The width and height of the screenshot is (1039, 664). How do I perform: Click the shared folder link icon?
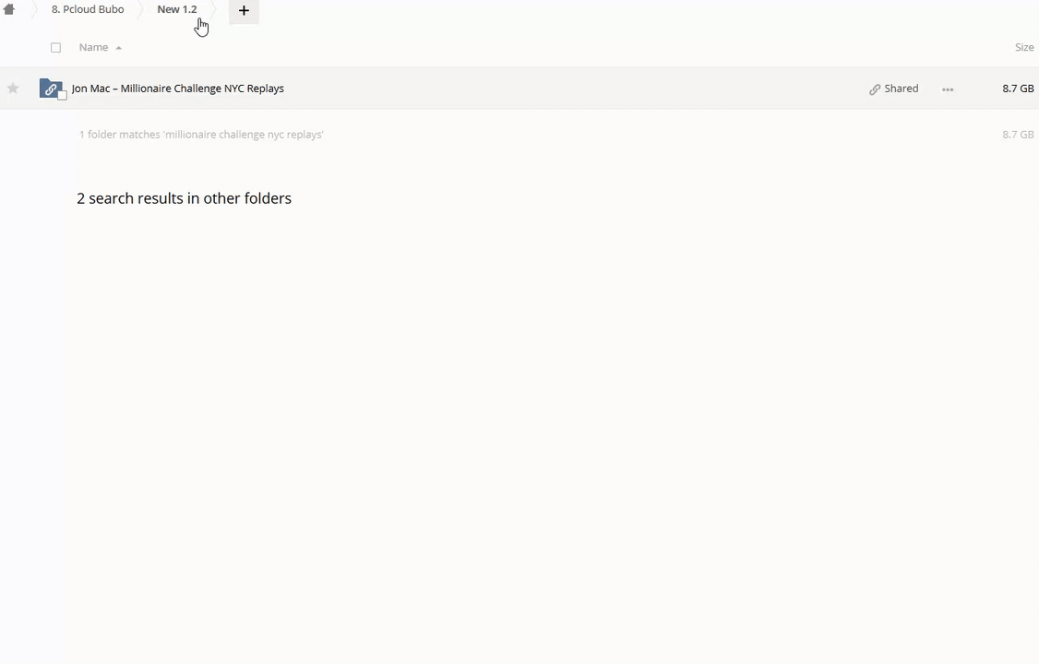pyautogui.click(x=50, y=88)
